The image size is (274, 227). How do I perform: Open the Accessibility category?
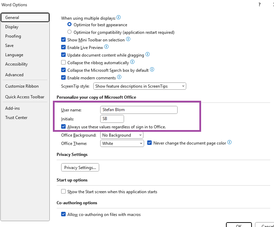[25, 64]
